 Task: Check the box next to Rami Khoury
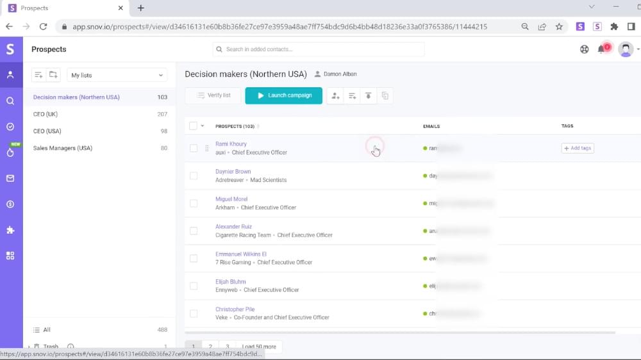194,148
